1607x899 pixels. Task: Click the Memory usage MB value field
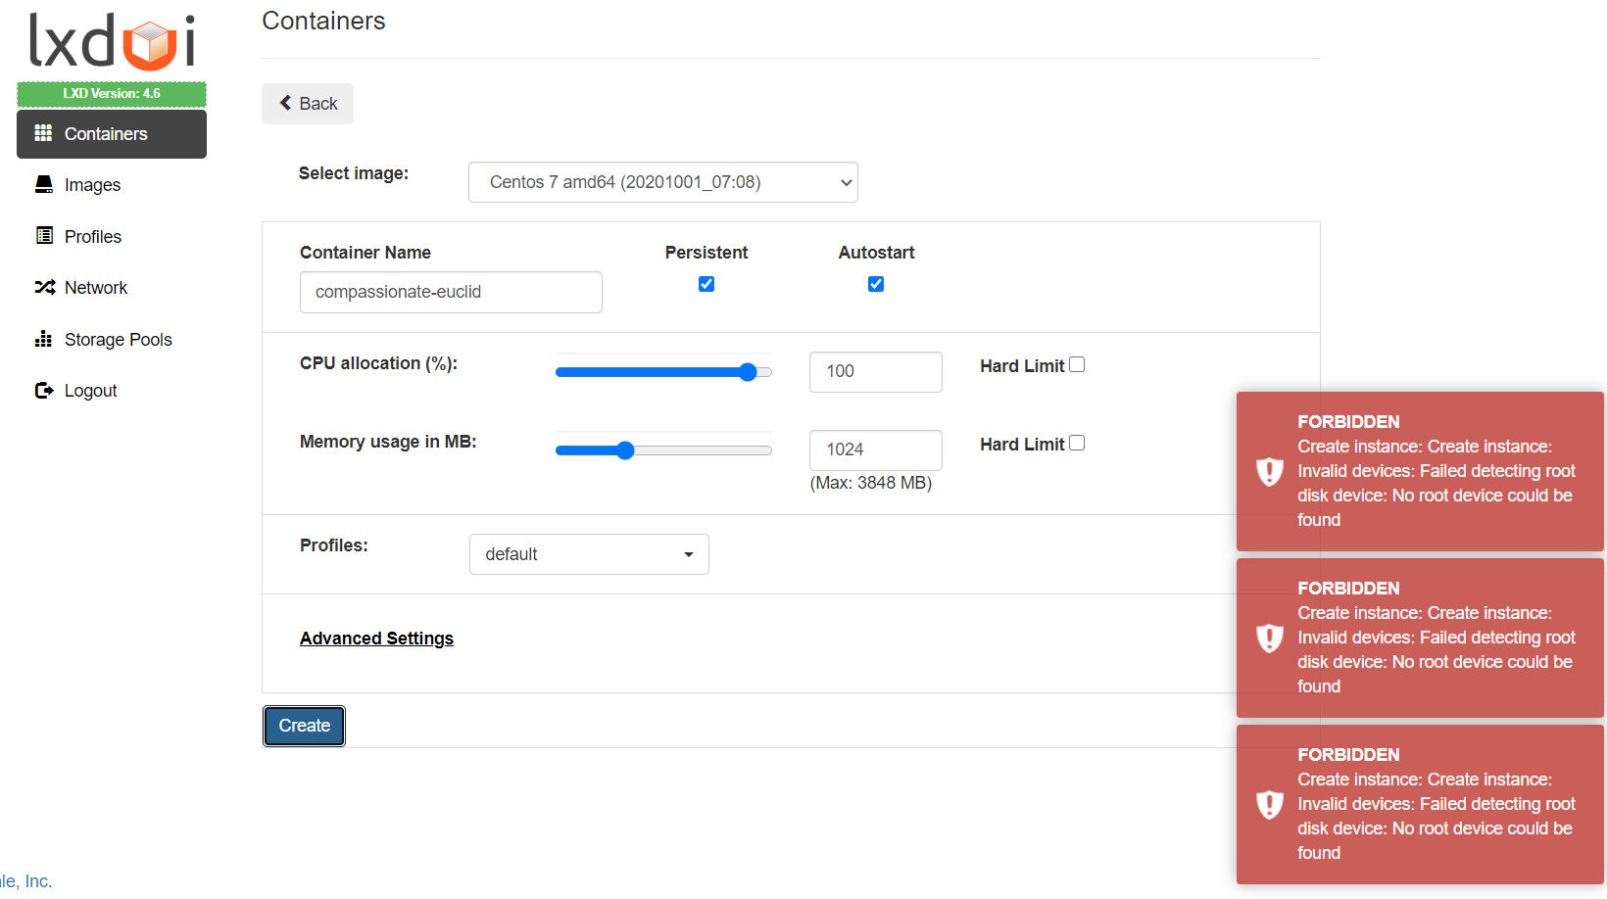(x=876, y=450)
